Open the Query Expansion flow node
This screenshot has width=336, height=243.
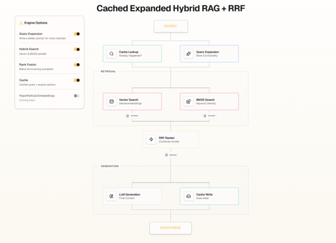(209, 54)
